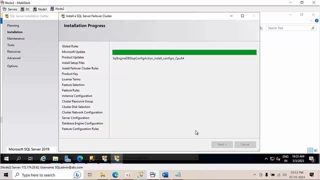Open Task View on the remote taskbar
The image size is (320, 180).
click(x=30, y=158)
